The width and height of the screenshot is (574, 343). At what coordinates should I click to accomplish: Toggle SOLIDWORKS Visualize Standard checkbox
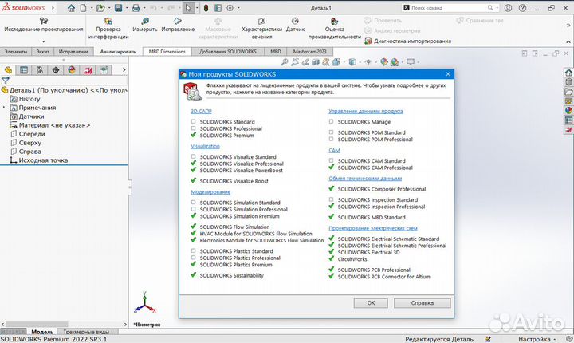[193, 156]
